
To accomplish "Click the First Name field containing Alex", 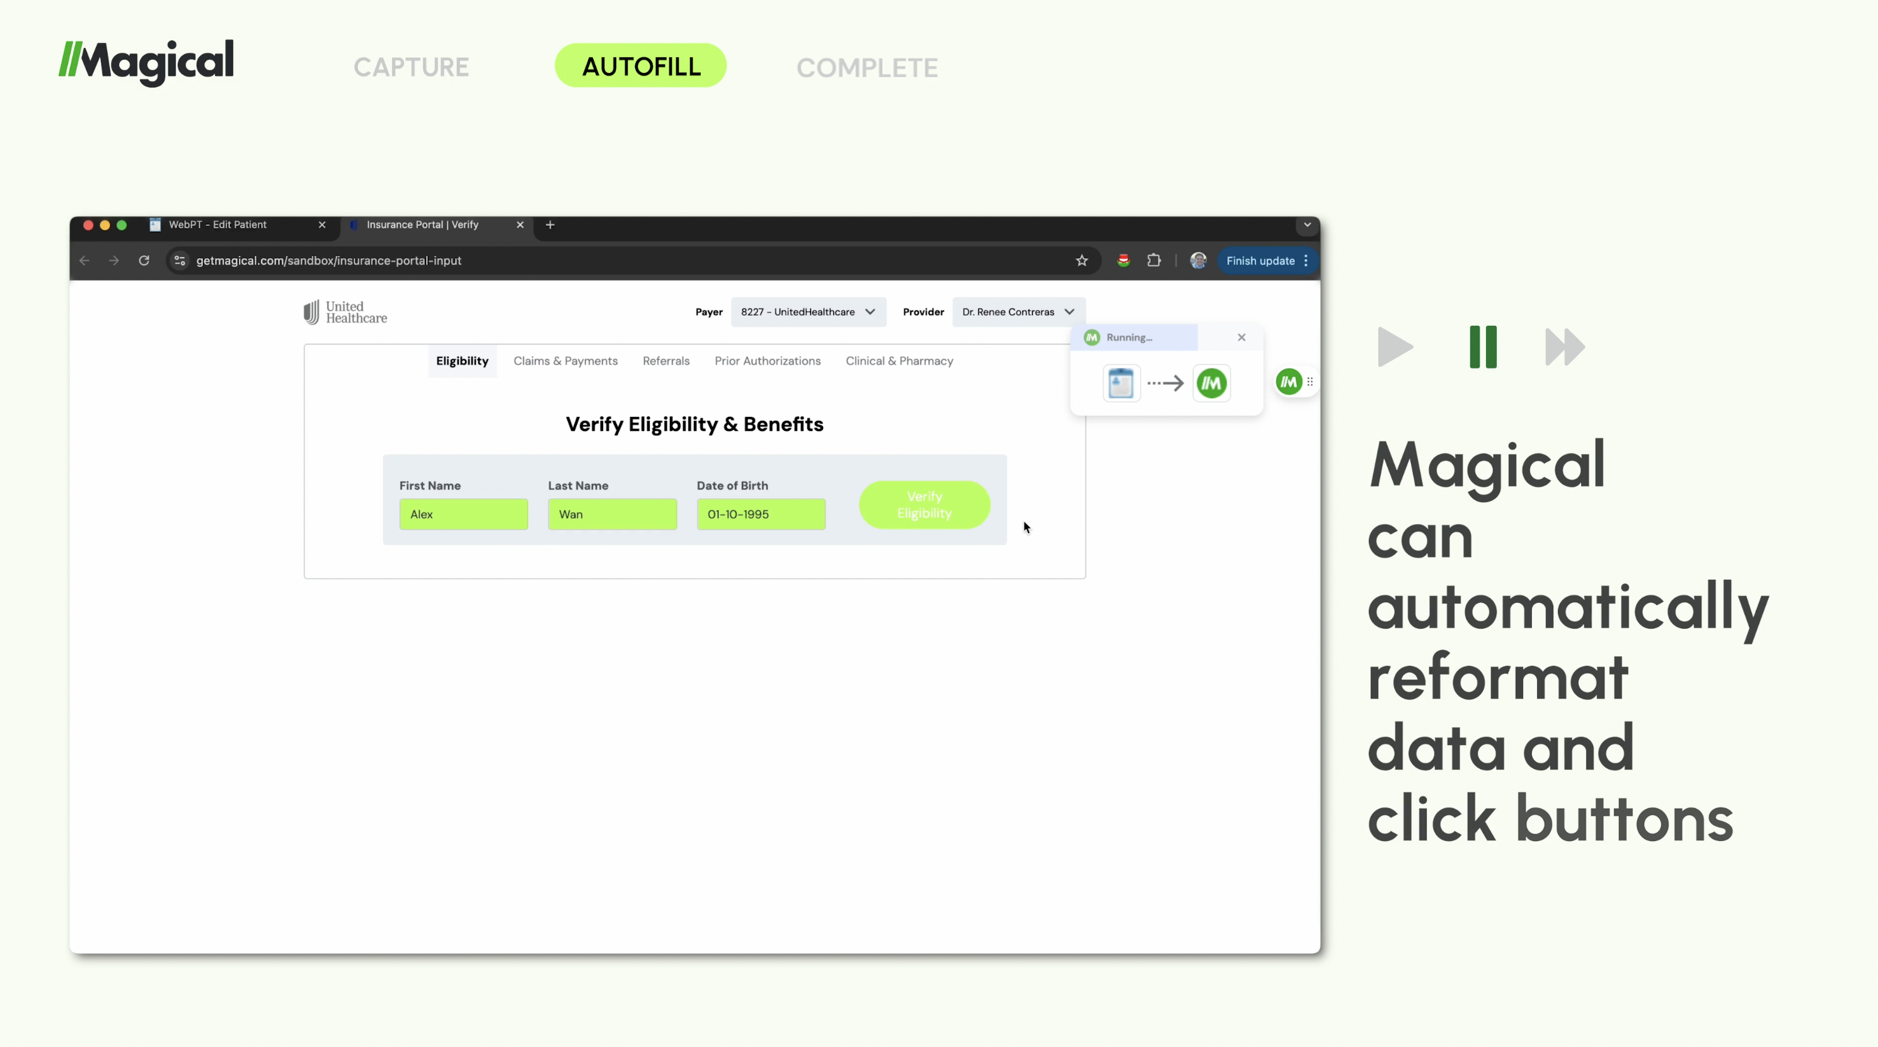I will 464,513.
